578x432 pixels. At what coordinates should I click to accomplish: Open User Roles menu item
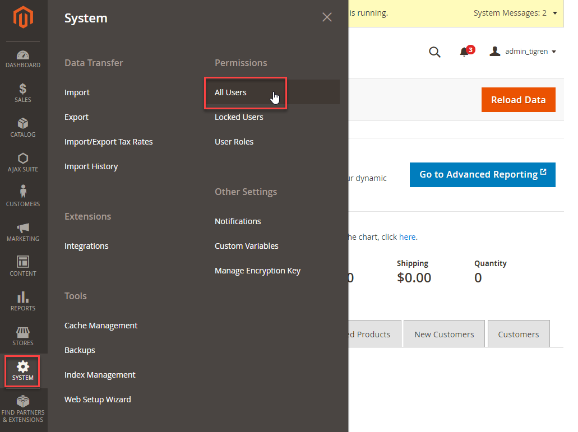tap(234, 142)
